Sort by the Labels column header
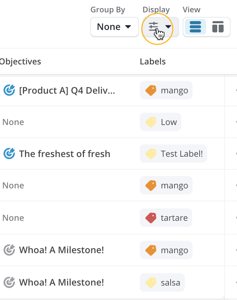Screen dimensions: 237x300 click(x=153, y=62)
